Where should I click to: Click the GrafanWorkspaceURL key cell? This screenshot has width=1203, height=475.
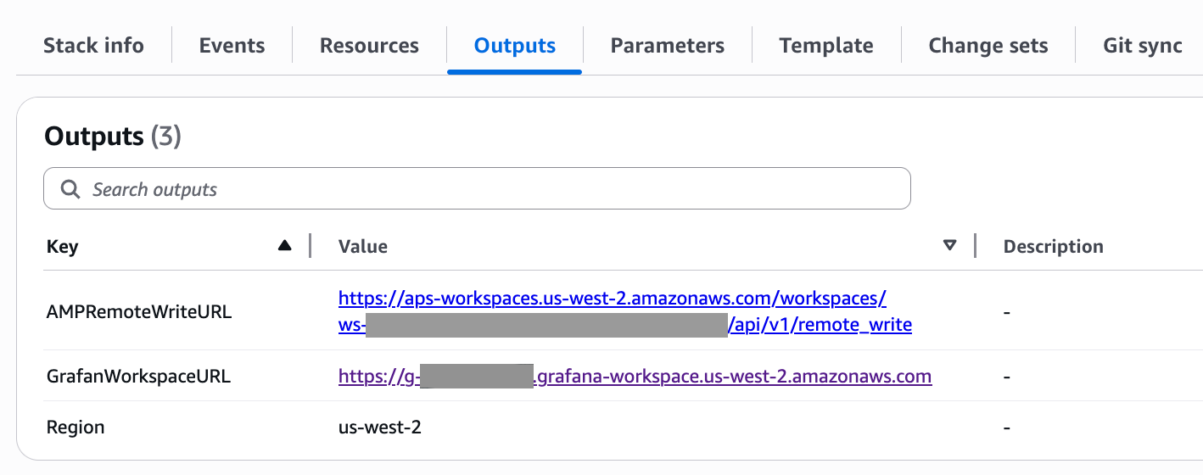139,377
